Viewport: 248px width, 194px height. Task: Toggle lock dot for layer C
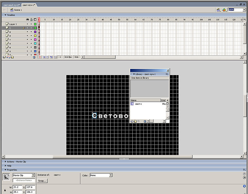click(x=31, y=28)
